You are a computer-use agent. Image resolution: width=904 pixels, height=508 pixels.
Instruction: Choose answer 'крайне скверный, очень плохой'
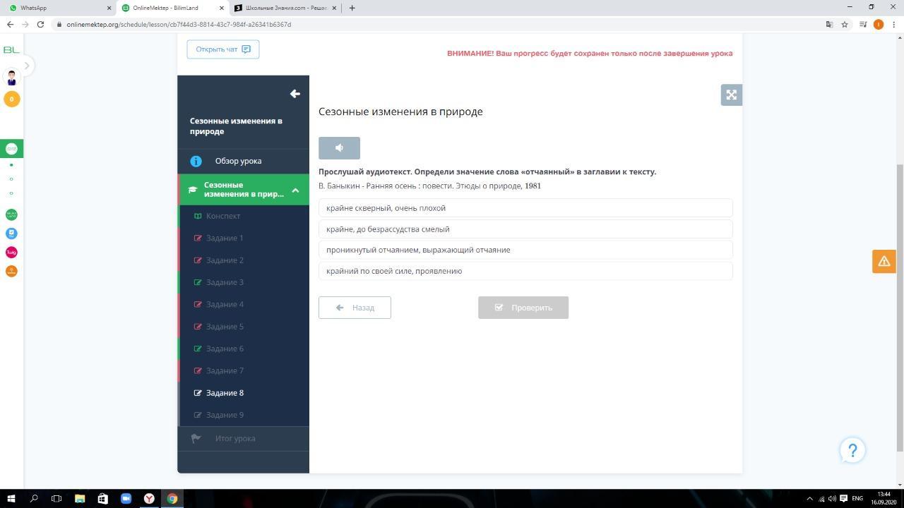525,208
